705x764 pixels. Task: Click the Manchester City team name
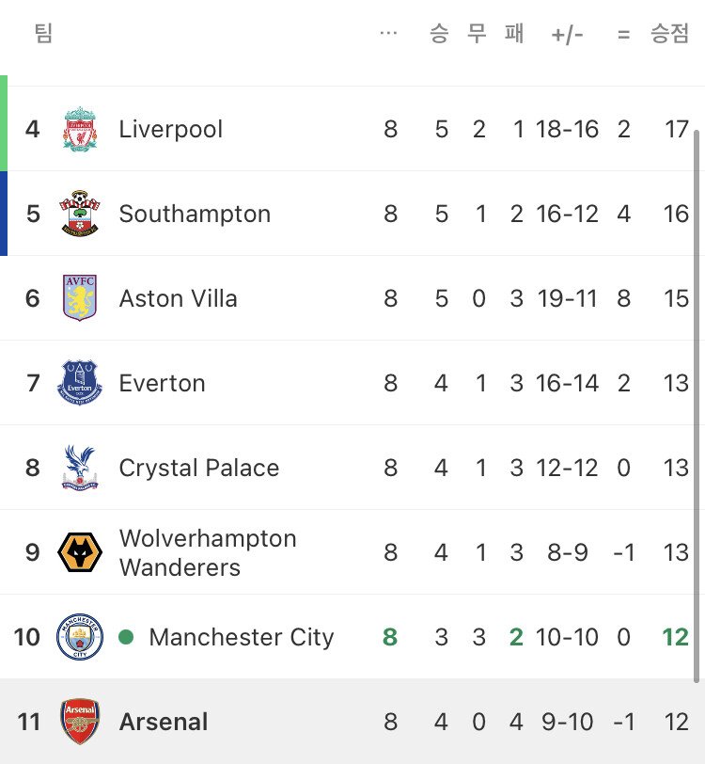tap(242, 637)
